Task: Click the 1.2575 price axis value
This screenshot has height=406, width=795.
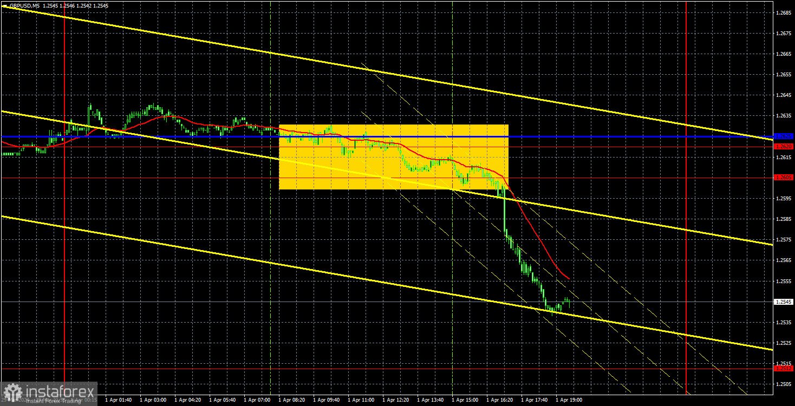Action: click(784, 239)
